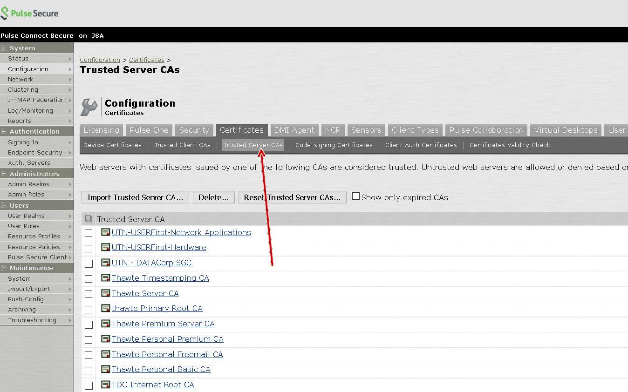
Task: Switch to the Client Types tab
Action: 415,130
